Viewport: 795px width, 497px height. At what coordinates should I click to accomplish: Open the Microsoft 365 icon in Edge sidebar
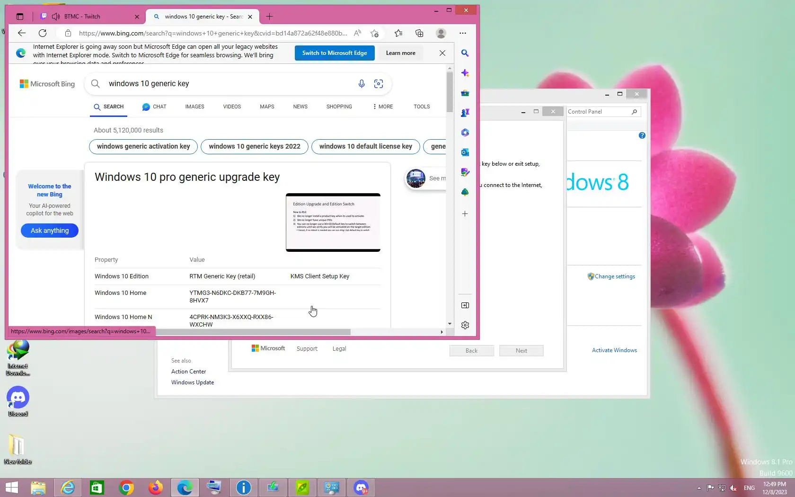[465, 133]
